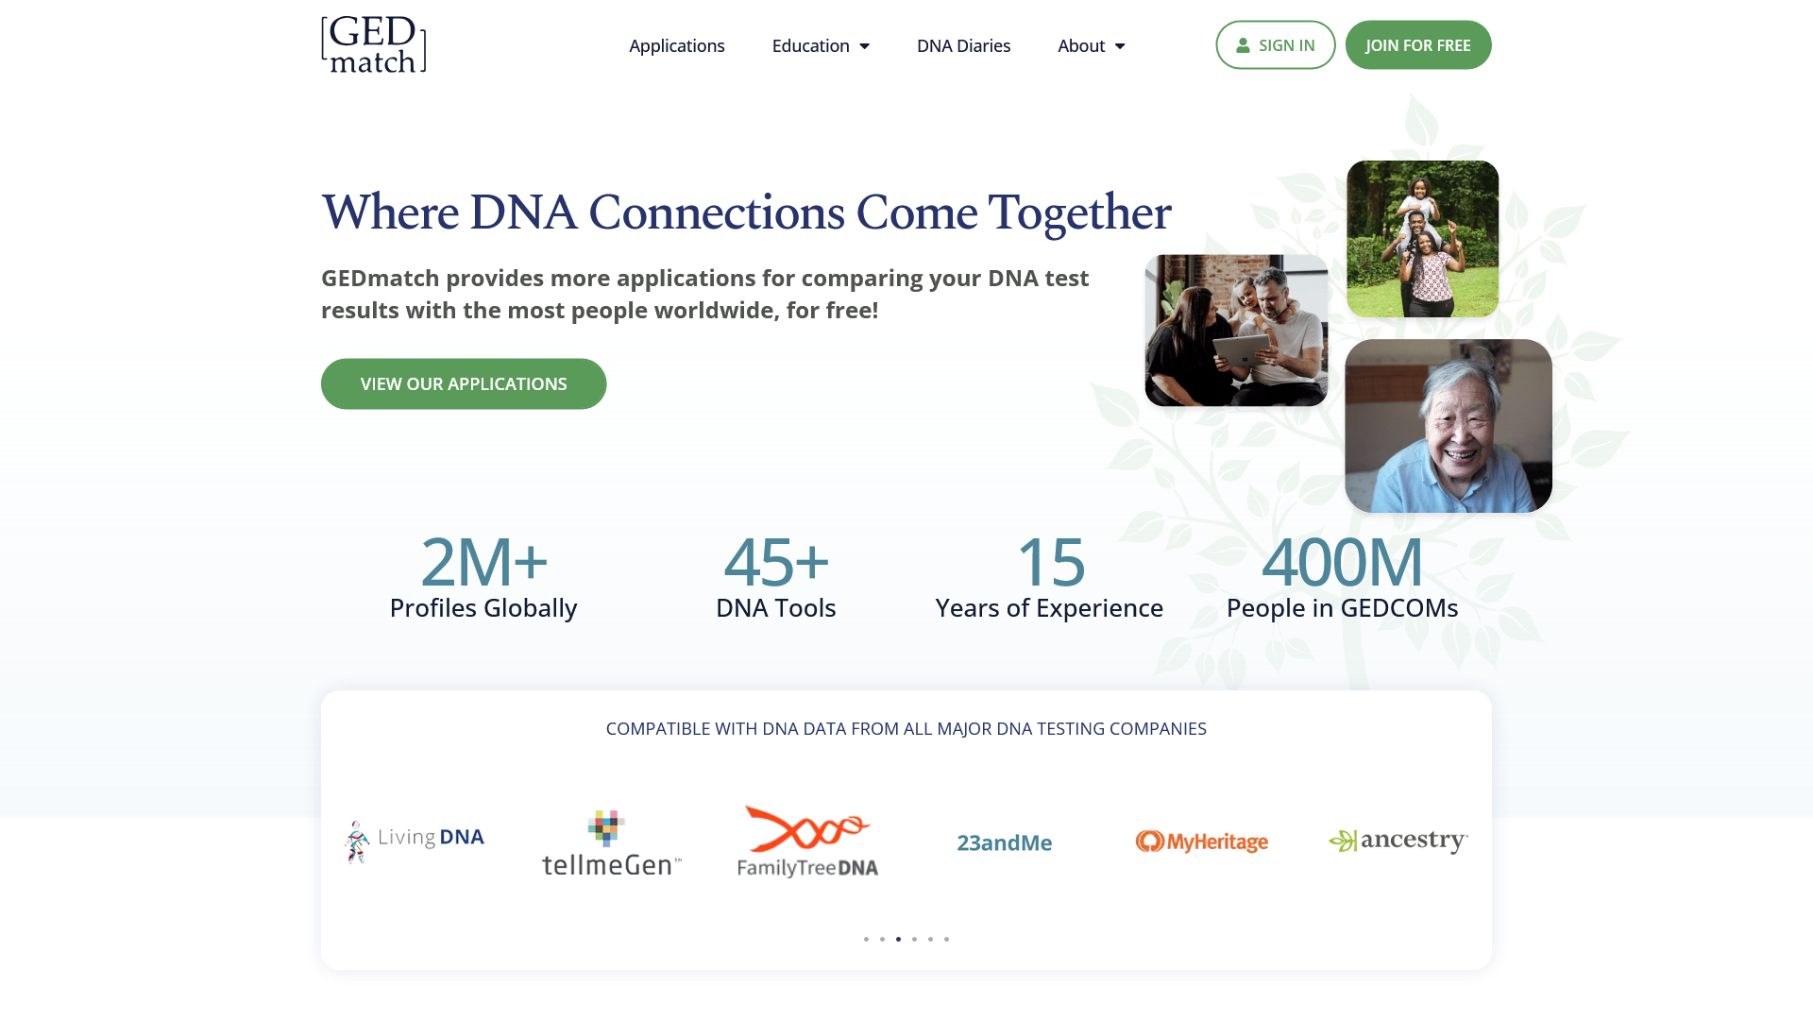Select the MyHeritage logo
The width and height of the screenshot is (1813, 1020).
click(1200, 841)
